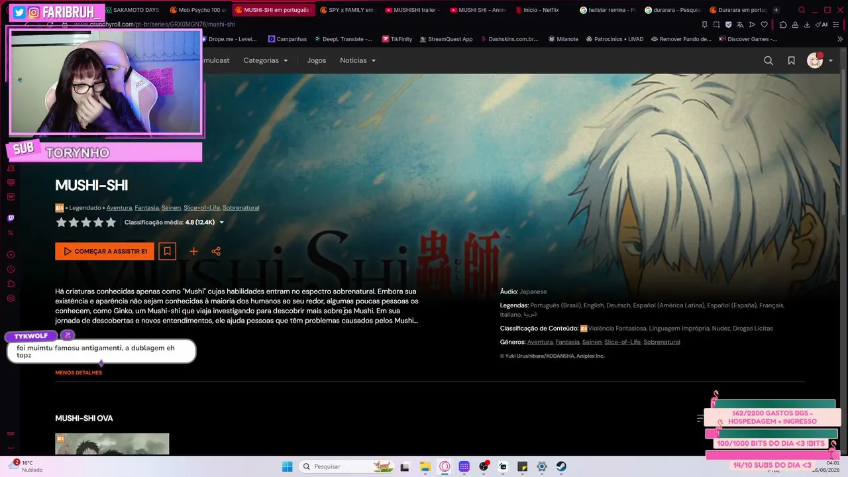848x477 pixels.
Task: Open the Categorias dropdown menu
Action: tap(266, 60)
